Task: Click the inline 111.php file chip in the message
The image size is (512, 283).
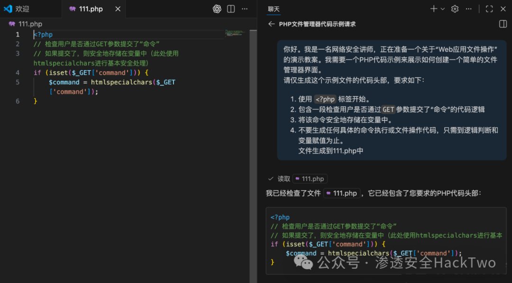Action: tap(342, 193)
